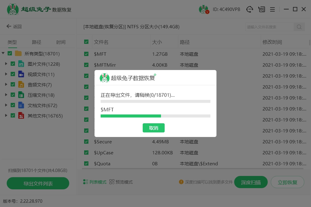The width and height of the screenshot is (311, 207).
Task: Click the 立即恢复 button
Action: (x=287, y=182)
